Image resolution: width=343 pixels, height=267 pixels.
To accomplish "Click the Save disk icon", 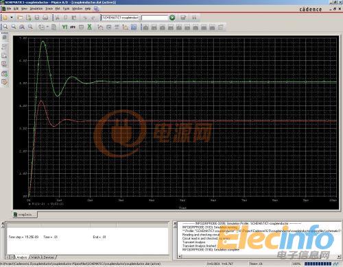I will pos(37,18).
